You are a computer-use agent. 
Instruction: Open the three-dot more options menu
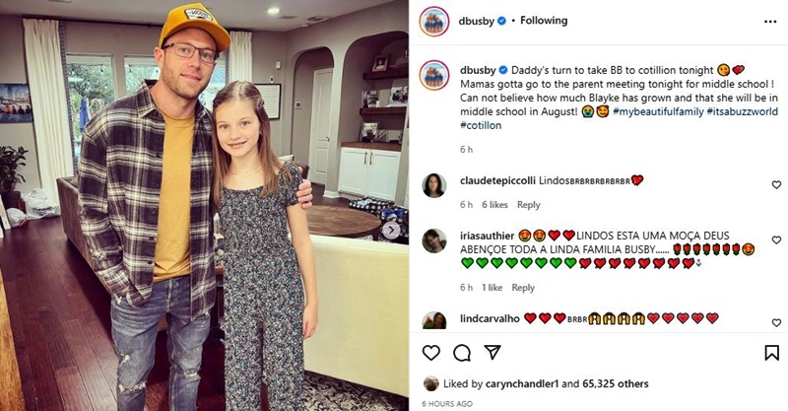(770, 21)
